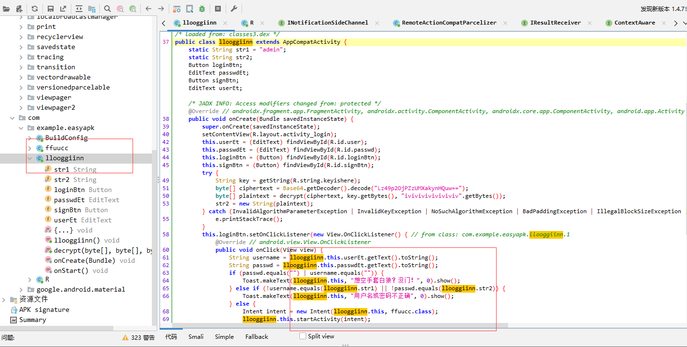Click the 323 警告 warnings indicator

pos(138,337)
